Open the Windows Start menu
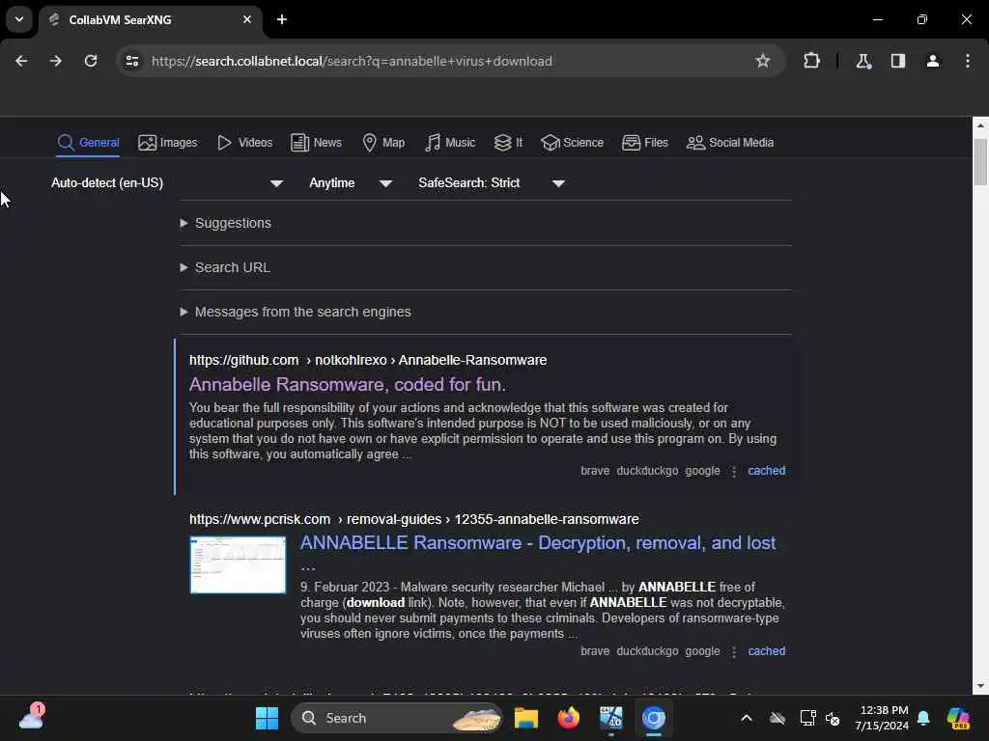989x741 pixels. coord(267,718)
